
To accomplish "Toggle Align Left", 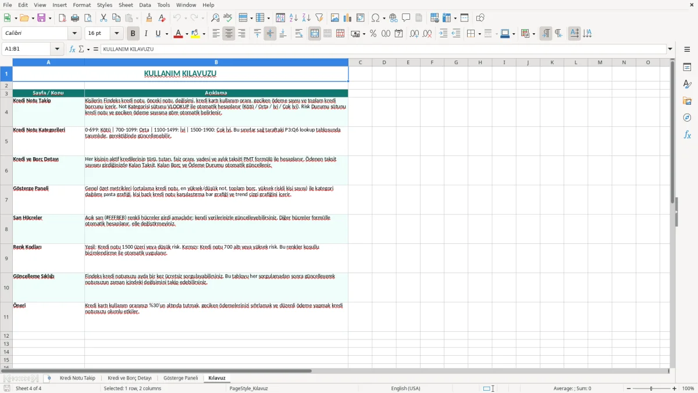I will pyautogui.click(x=216, y=34).
